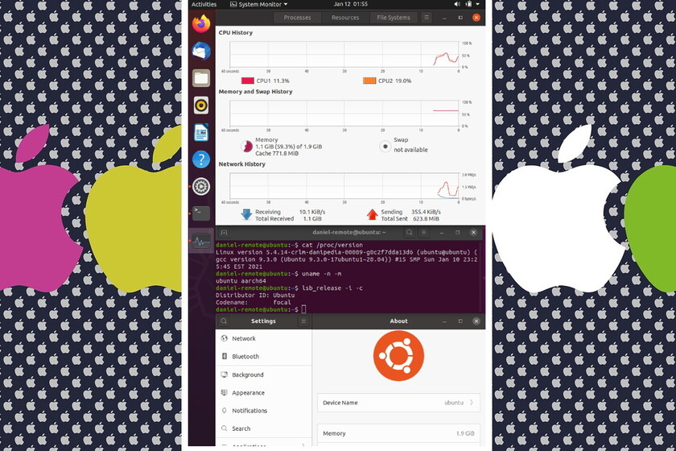
Task: Click the Memory and Swap History heading
Action: (255, 92)
